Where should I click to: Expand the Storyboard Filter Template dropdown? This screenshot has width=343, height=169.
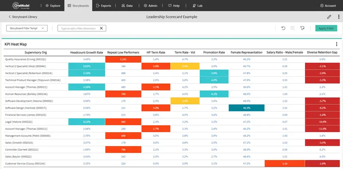point(27,28)
